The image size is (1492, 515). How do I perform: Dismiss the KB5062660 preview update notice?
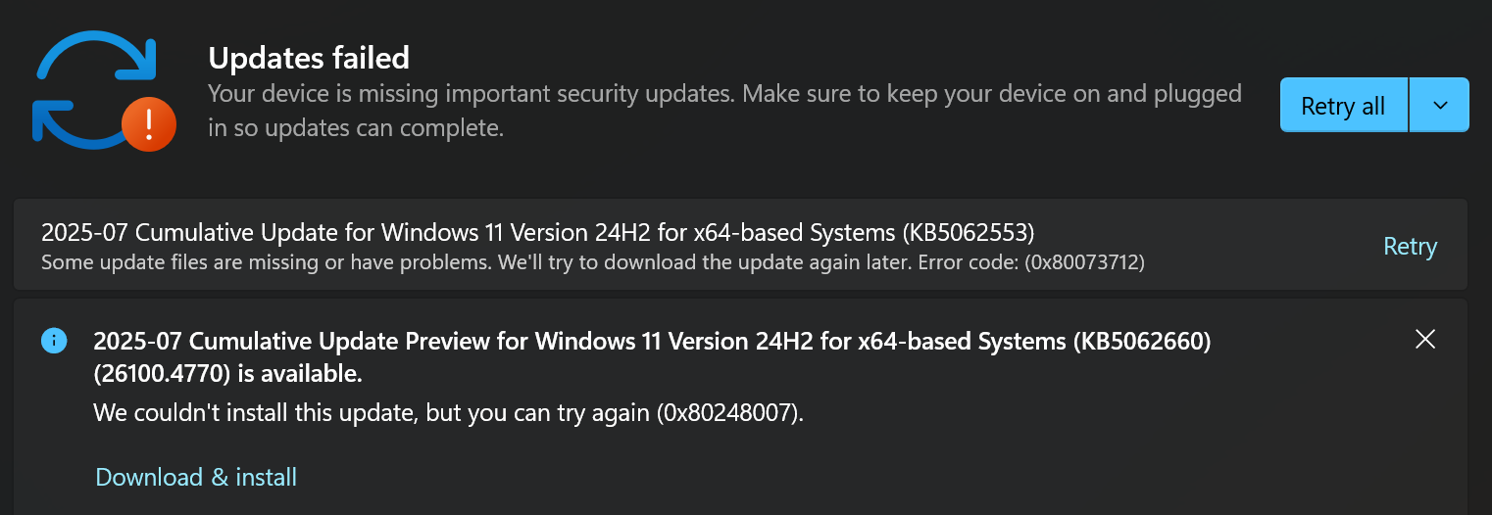click(1425, 340)
